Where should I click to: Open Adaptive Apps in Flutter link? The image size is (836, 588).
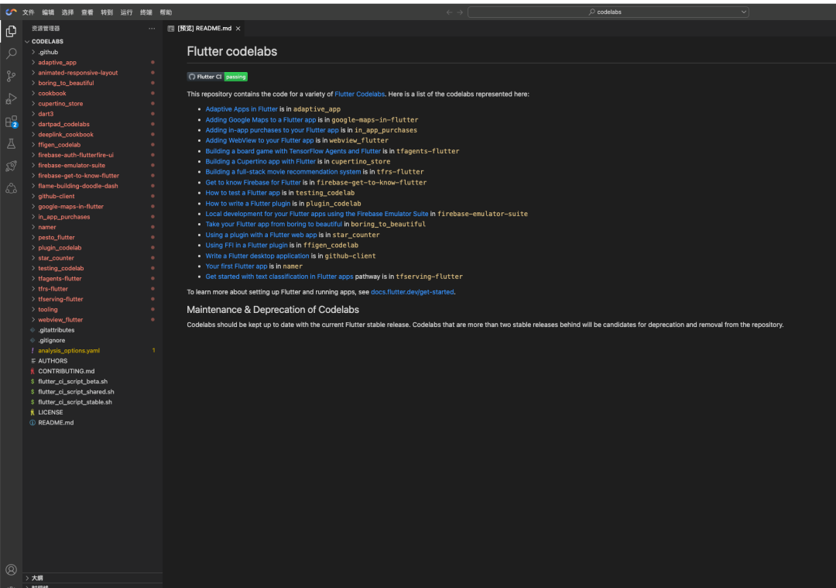click(242, 109)
